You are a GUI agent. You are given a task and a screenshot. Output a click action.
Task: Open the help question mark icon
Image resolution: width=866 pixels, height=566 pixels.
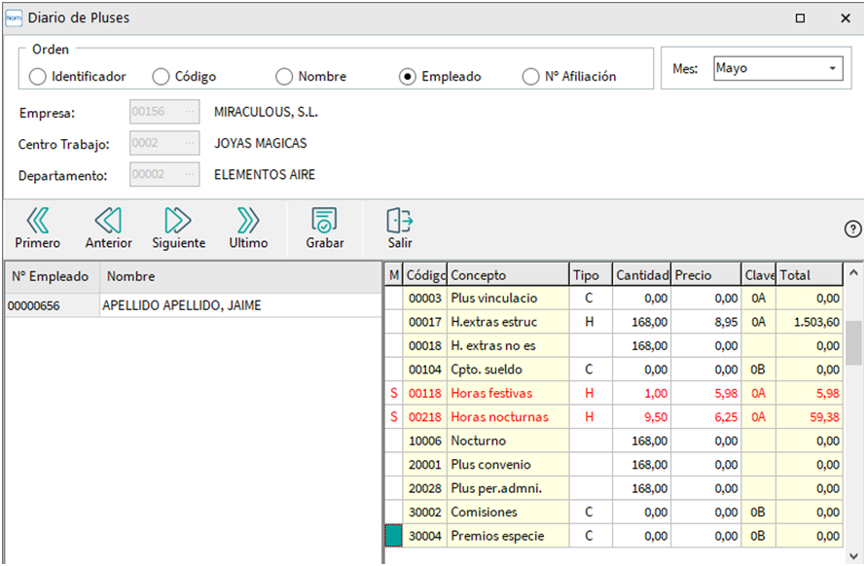click(x=852, y=230)
